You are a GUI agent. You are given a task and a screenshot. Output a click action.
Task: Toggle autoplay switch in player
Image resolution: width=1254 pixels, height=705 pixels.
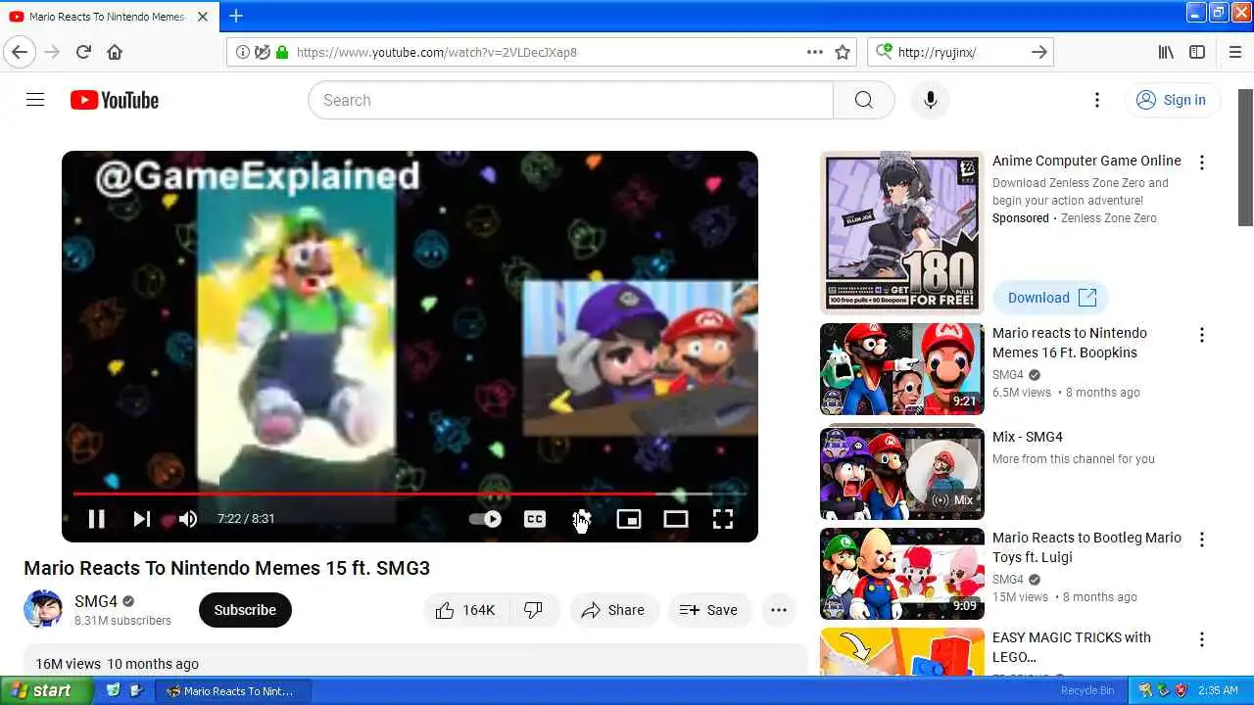(486, 519)
